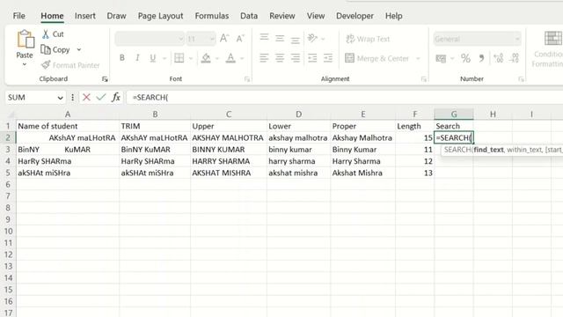The height and width of the screenshot is (317, 563).
Task: Open the Review tab
Action: click(282, 16)
